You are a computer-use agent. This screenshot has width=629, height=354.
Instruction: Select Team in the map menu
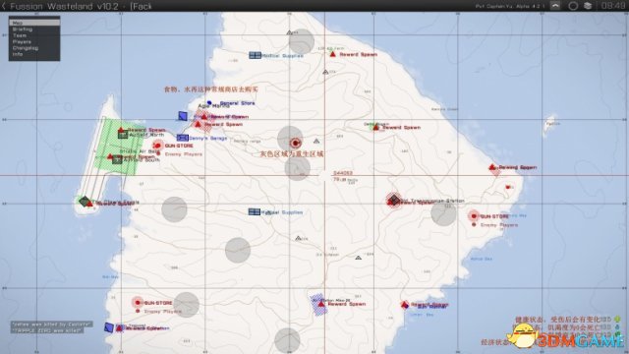[x=20, y=35]
